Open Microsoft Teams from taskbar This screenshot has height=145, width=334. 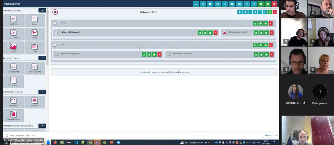click(x=97, y=142)
